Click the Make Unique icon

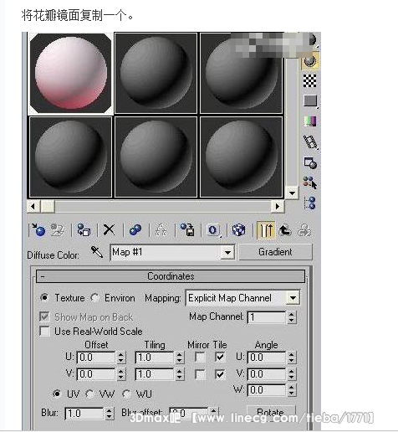[161, 230]
